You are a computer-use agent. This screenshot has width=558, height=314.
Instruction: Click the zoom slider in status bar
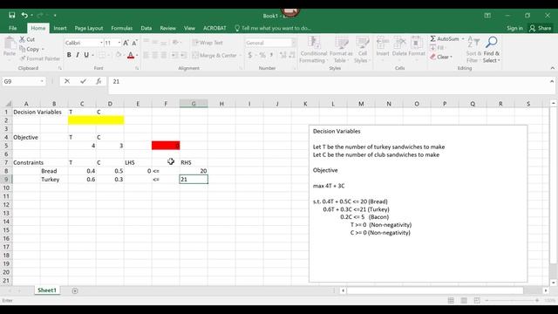[x=512, y=300]
